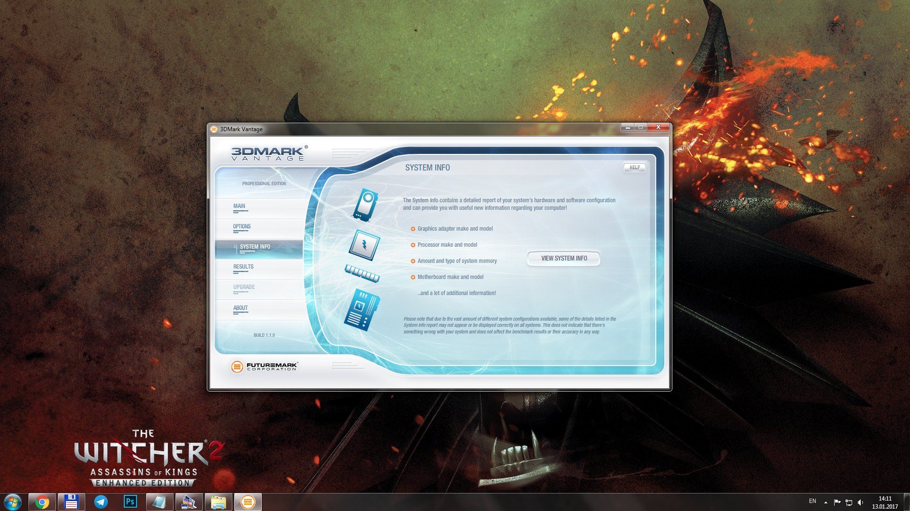Viewport: 910px width, 511px height.
Task: Open Telegram from the taskbar
Action: pos(101,502)
